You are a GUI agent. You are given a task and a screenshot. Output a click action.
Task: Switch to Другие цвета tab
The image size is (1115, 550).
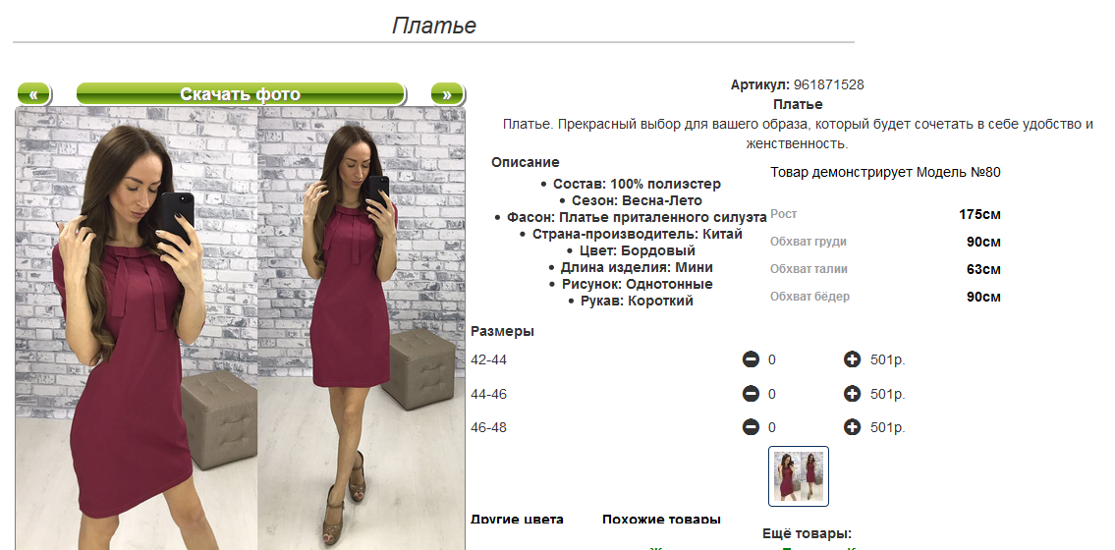point(517,520)
